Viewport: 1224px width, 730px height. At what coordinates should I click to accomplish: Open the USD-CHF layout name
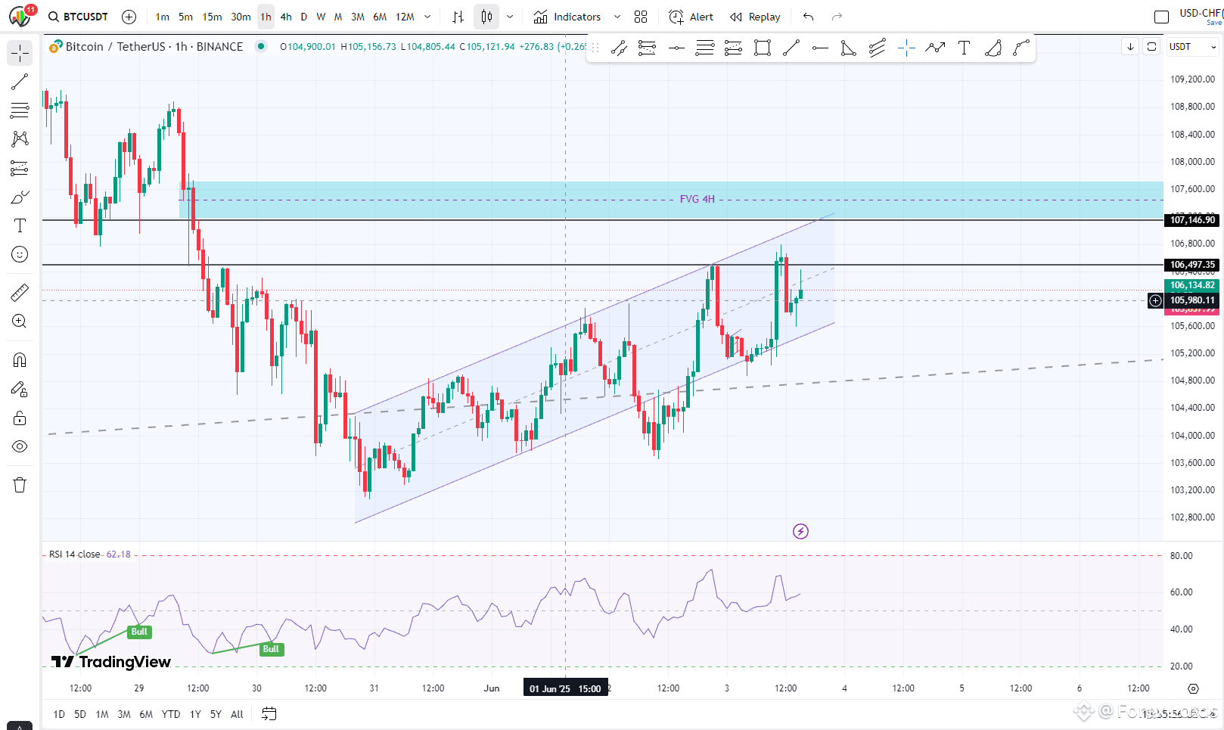click(1200, 13)
